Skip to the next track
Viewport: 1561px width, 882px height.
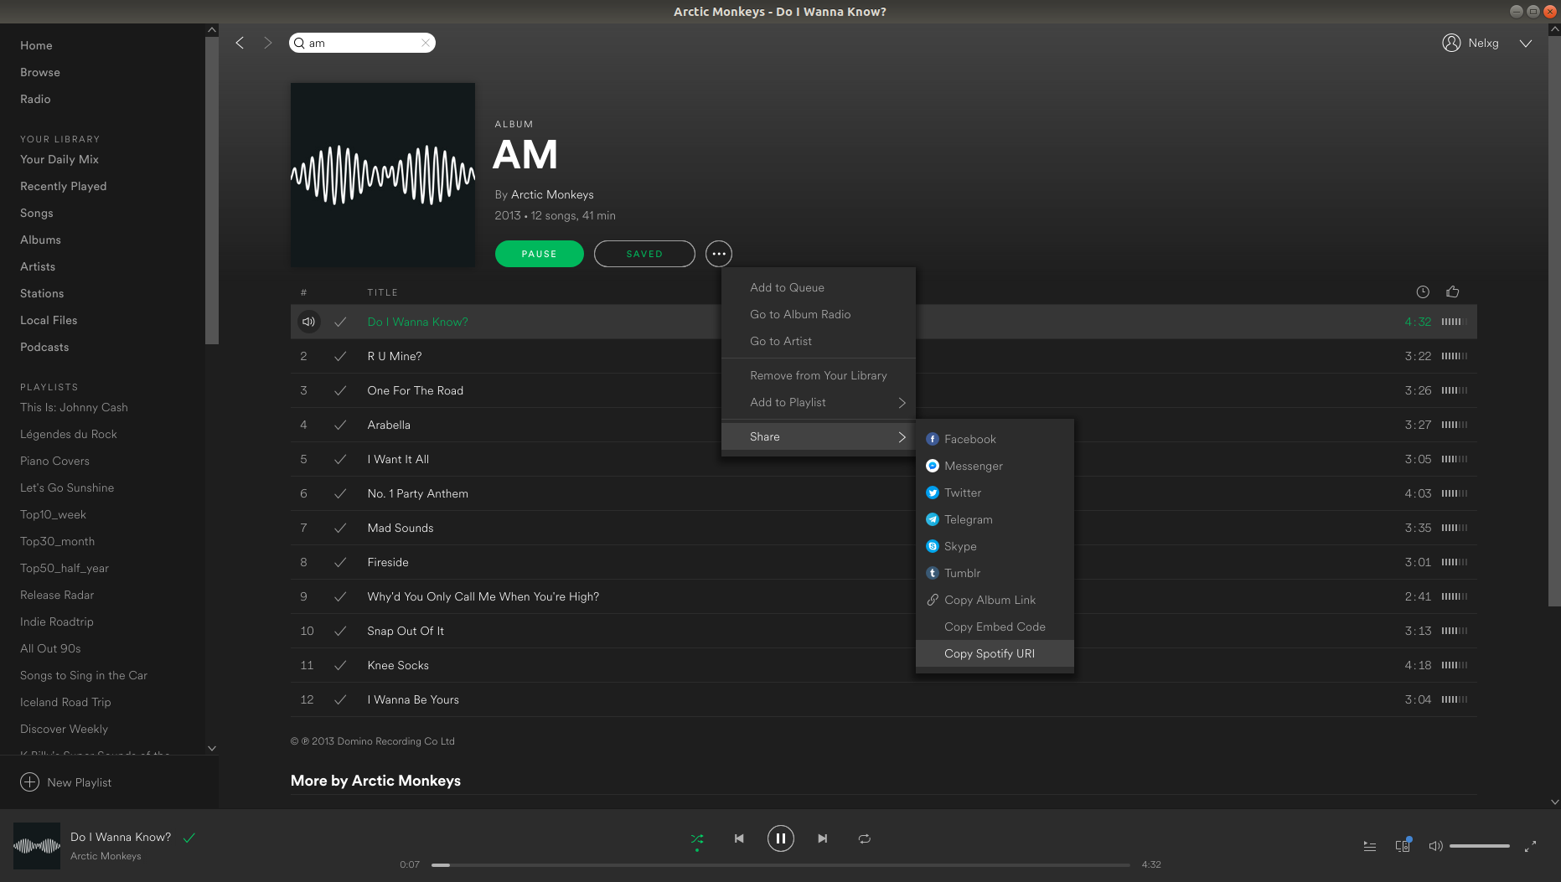pyautogui.click(x=822, y=838)
